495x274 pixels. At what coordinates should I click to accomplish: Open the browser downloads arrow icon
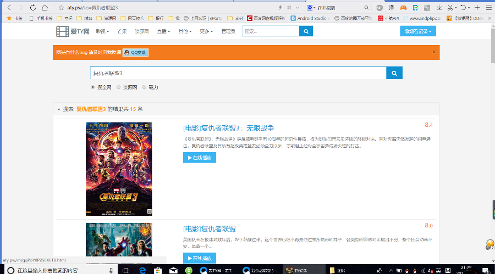click(x=439, y=8)
